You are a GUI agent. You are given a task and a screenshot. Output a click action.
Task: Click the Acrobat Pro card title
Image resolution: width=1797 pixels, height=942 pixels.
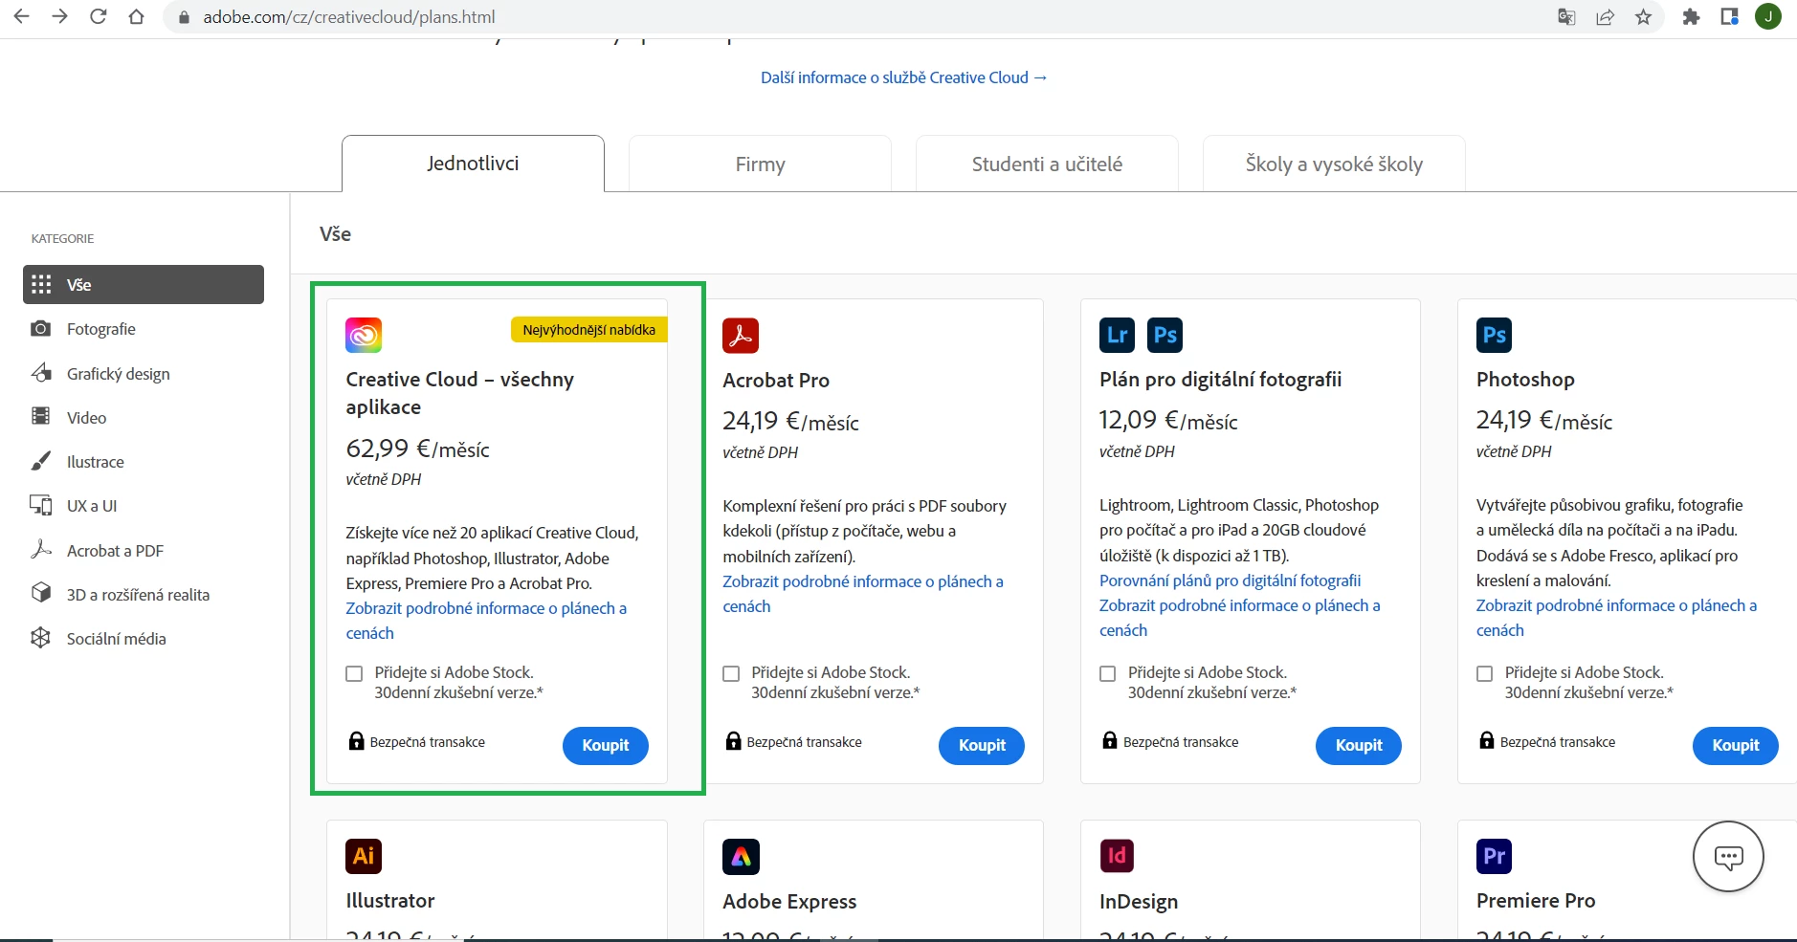point(776,381)
